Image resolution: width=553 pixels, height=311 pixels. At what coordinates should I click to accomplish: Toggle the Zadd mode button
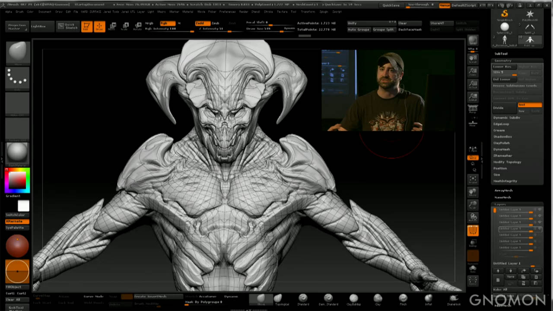pos(202,23)
